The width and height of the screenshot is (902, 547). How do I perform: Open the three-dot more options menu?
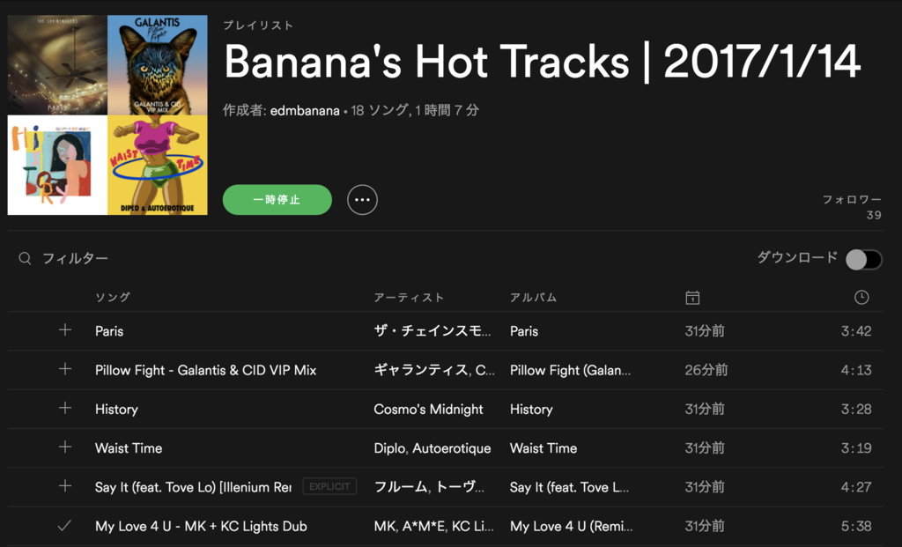click(362, 200)
